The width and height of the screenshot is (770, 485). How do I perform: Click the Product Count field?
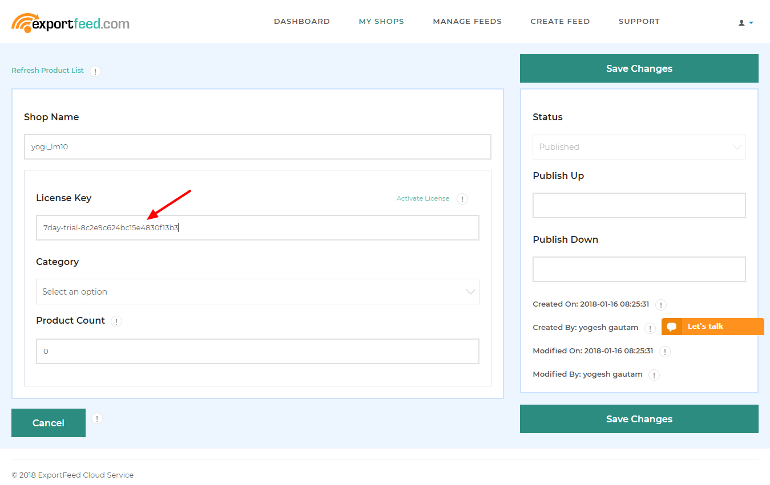pyautogui.click(x=257, y=351)
